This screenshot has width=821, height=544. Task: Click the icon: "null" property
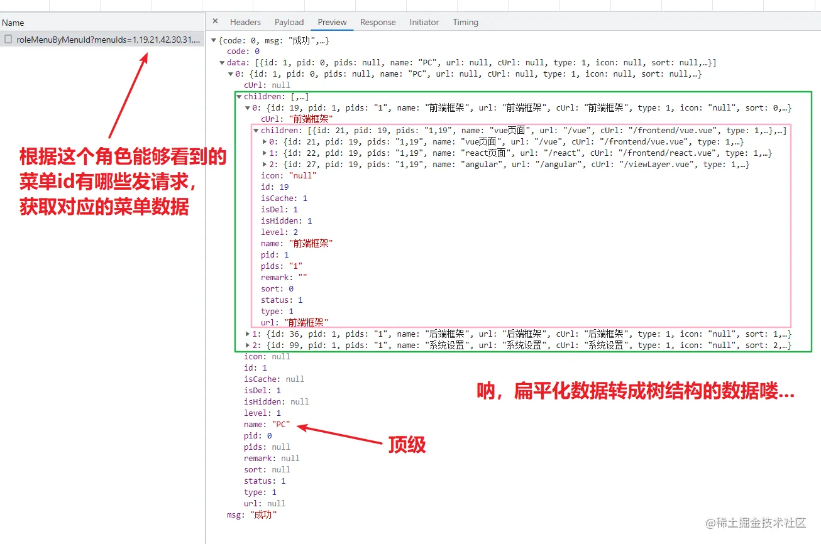tap(289, 176)
